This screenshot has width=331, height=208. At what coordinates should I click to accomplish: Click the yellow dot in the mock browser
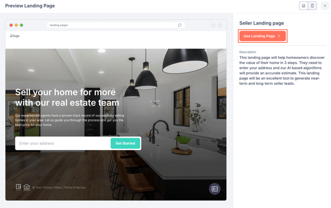tap(16, 25)
